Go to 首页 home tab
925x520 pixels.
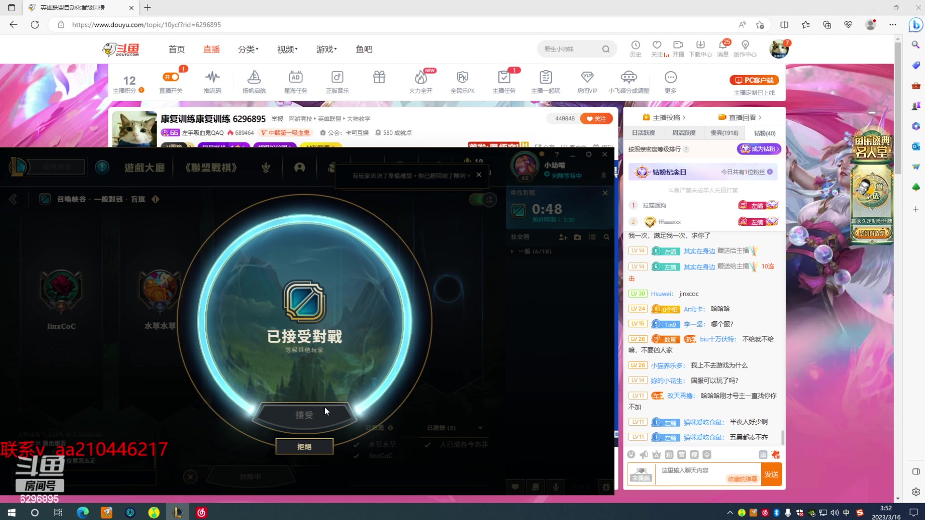click(176, 49)
